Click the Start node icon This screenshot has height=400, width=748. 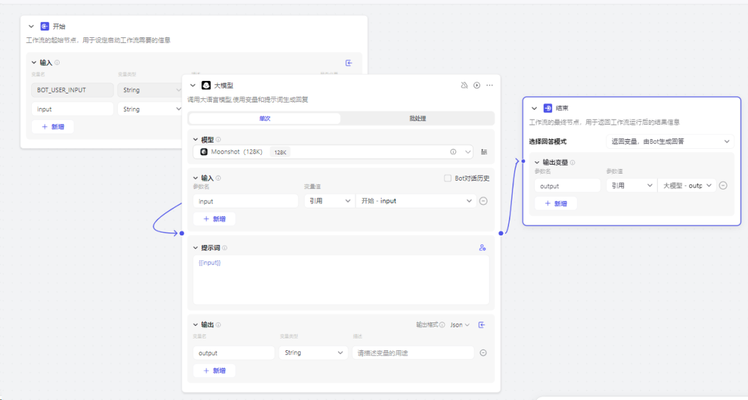point(44,26)
